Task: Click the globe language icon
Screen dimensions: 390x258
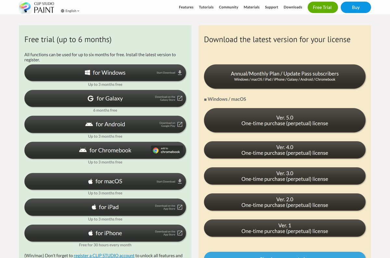Action: pyautogui.click(x=62, y=11)
